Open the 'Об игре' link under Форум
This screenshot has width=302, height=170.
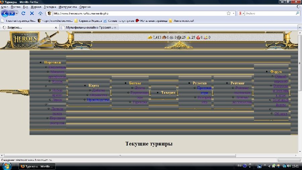point(281,114)
